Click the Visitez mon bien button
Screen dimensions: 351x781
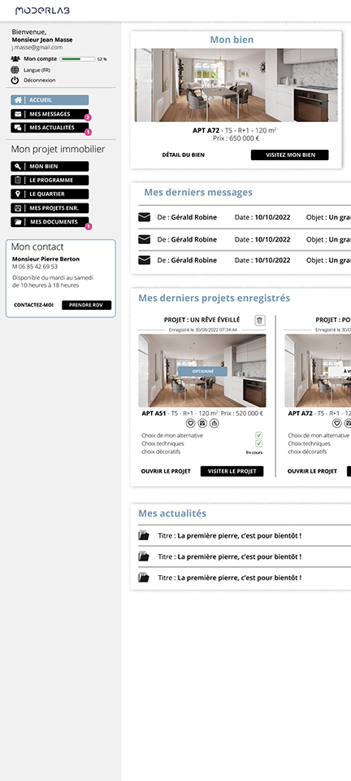(290, 155)
